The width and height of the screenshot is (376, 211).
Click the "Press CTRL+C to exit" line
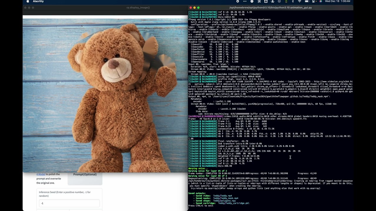tap(201, 206)
